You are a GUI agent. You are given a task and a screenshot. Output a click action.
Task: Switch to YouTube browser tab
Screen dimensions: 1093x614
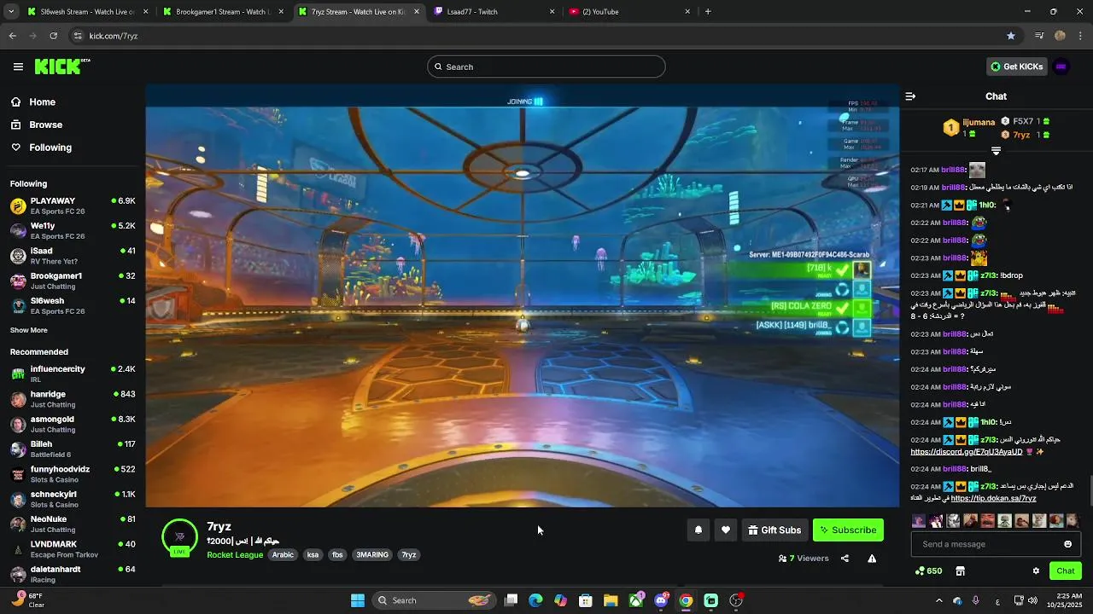coord(630,12)
